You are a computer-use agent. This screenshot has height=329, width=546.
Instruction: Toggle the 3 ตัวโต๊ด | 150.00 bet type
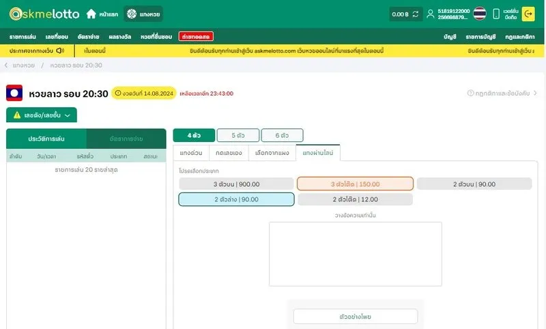pos(355,184)
